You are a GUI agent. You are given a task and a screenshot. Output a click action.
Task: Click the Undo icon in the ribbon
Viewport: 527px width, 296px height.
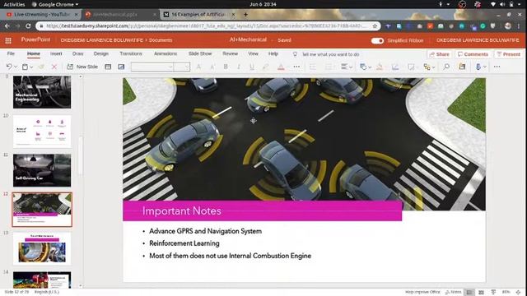9,67
